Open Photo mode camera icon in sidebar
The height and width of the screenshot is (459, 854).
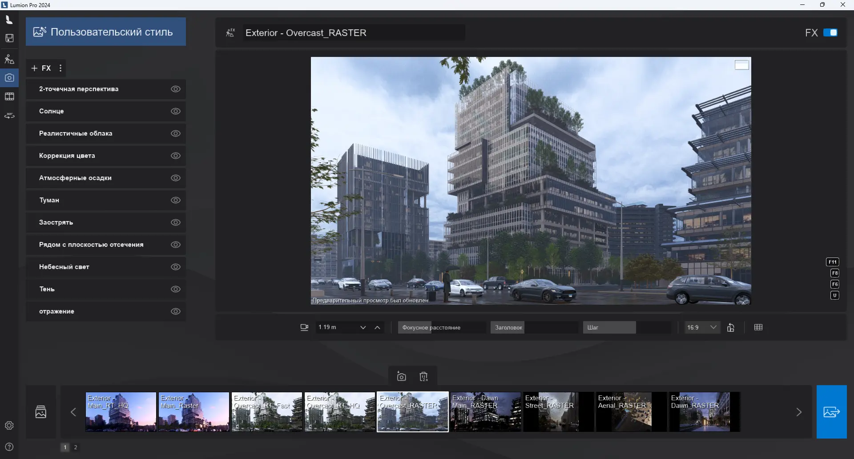point(9,78)
